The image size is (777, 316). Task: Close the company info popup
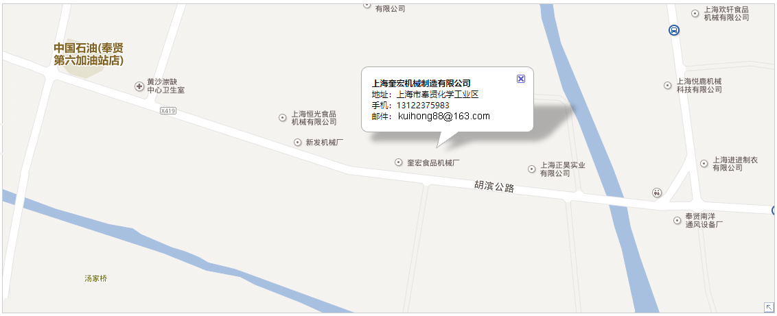coord(521,79)
